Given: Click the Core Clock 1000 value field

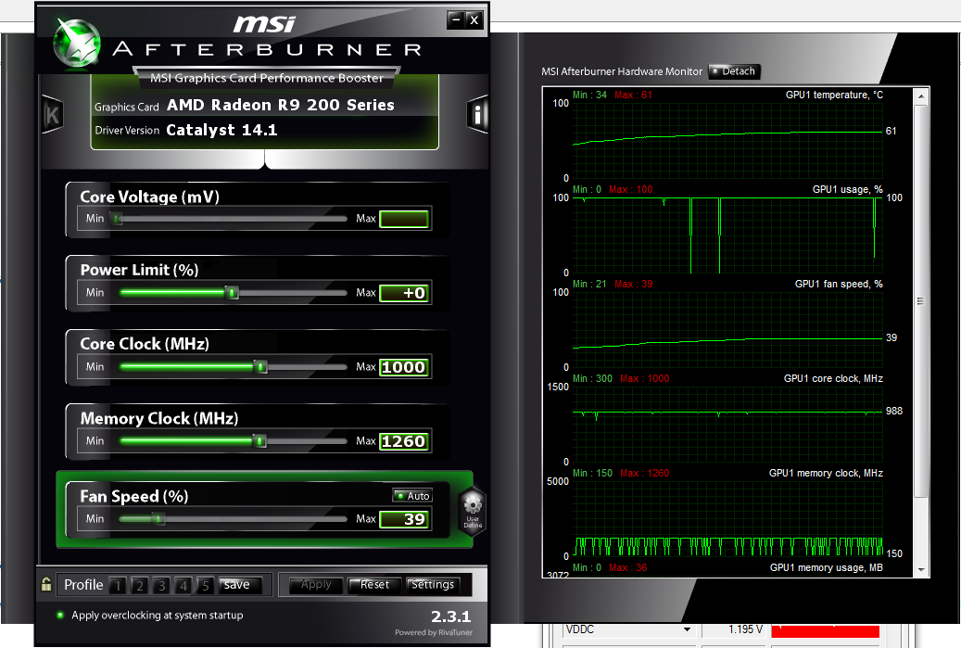Looking at the screenshot, I should coord(404,367).
